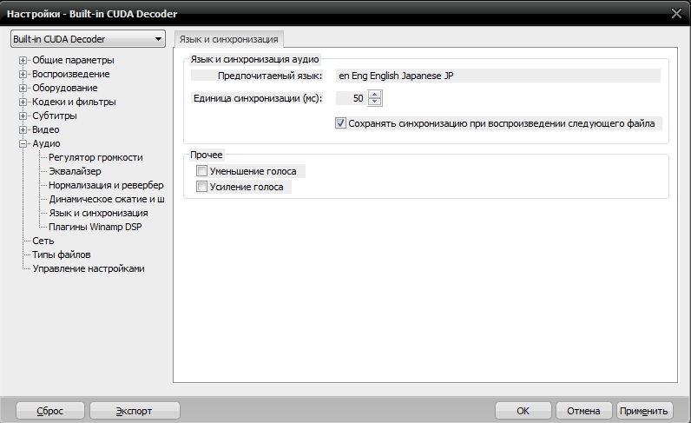Select Типы файлов in the settings tree

point(62,254)
